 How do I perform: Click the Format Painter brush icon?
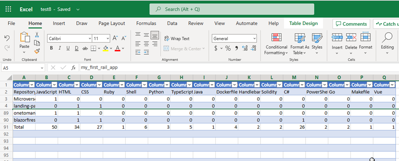point(37,51)
